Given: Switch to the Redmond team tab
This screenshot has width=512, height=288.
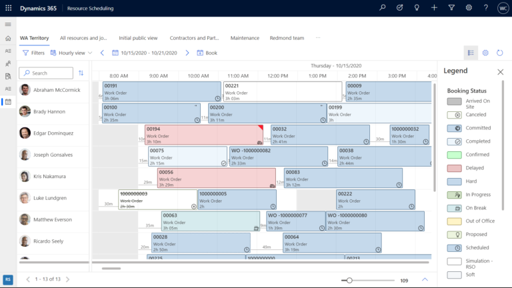Looking at the screenshot, I should (x=287, y=38).
